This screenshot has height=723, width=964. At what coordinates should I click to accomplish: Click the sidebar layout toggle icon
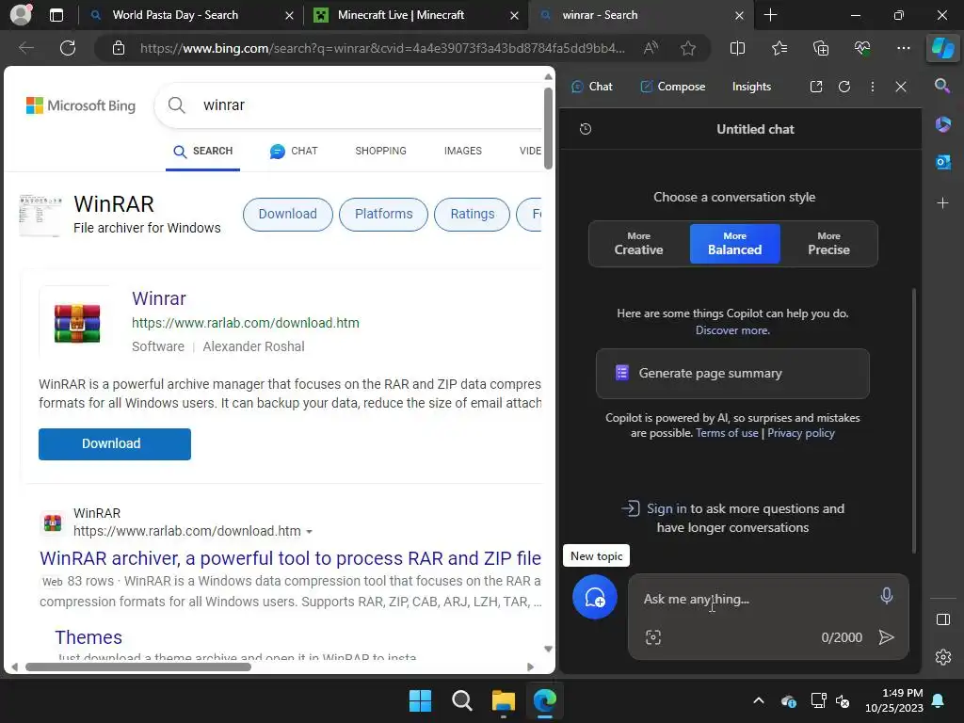942,619
